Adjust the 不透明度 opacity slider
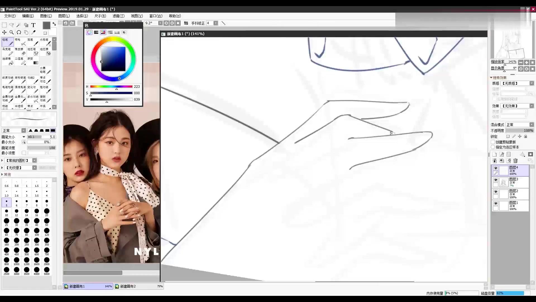 tap(520, 131)
